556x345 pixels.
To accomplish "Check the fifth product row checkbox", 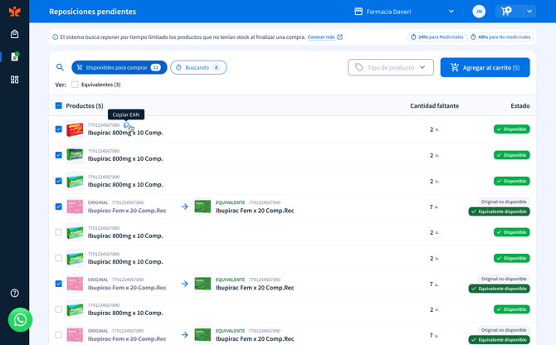I will tap(59, 232).
